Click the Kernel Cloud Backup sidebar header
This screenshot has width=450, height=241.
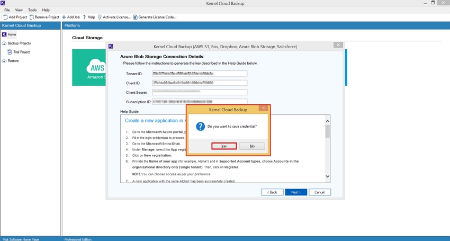(x=30, y=25)
